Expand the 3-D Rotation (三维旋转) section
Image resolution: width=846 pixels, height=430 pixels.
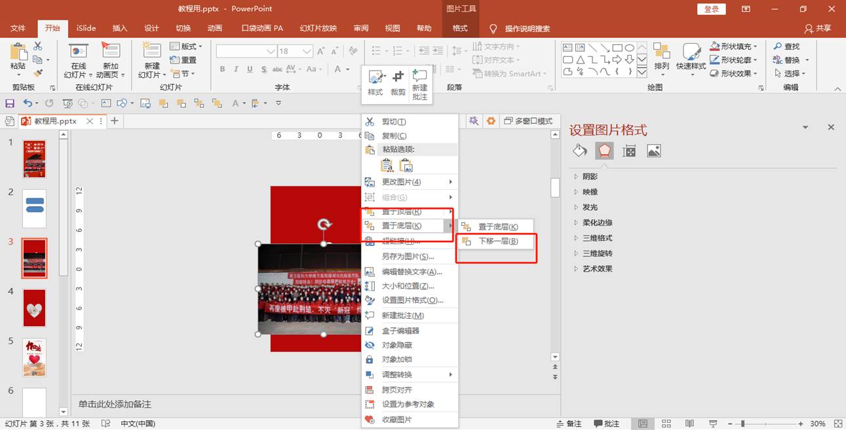(597, 253)
